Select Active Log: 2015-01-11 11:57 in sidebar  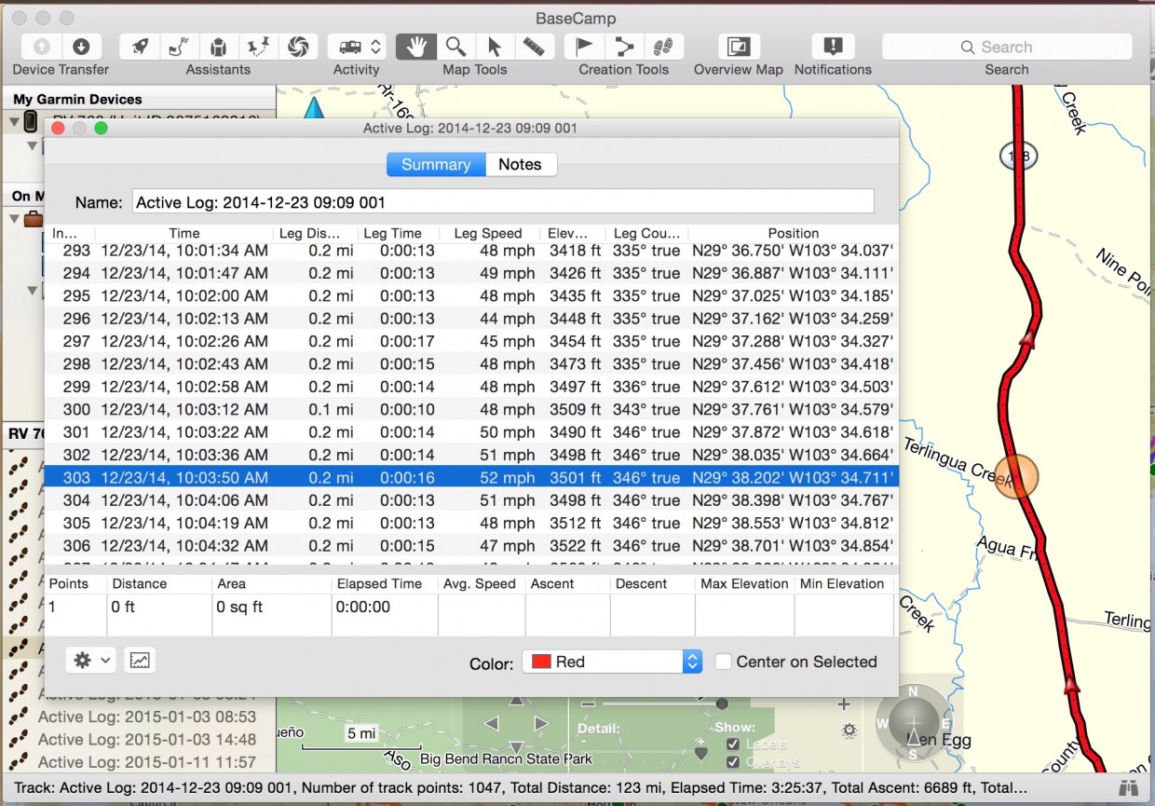[147, 762]
